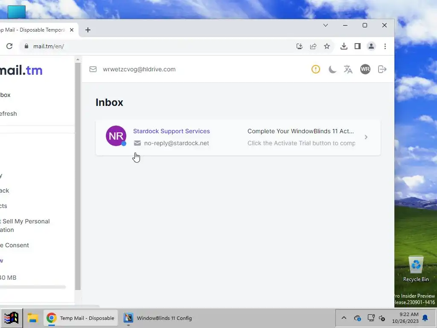Open notifications bell icon
The image size is (437, 328).
tap(425, 318)
